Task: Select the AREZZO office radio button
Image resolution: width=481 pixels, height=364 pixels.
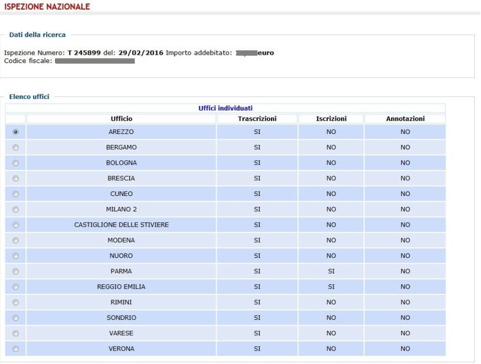Action: tap(15, 132)
